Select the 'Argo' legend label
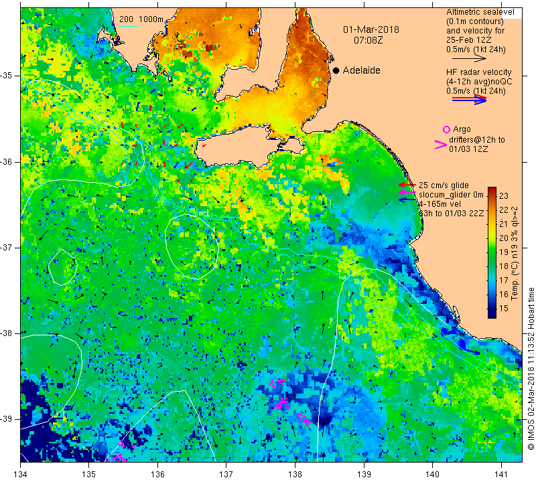 tap(462, 129)
